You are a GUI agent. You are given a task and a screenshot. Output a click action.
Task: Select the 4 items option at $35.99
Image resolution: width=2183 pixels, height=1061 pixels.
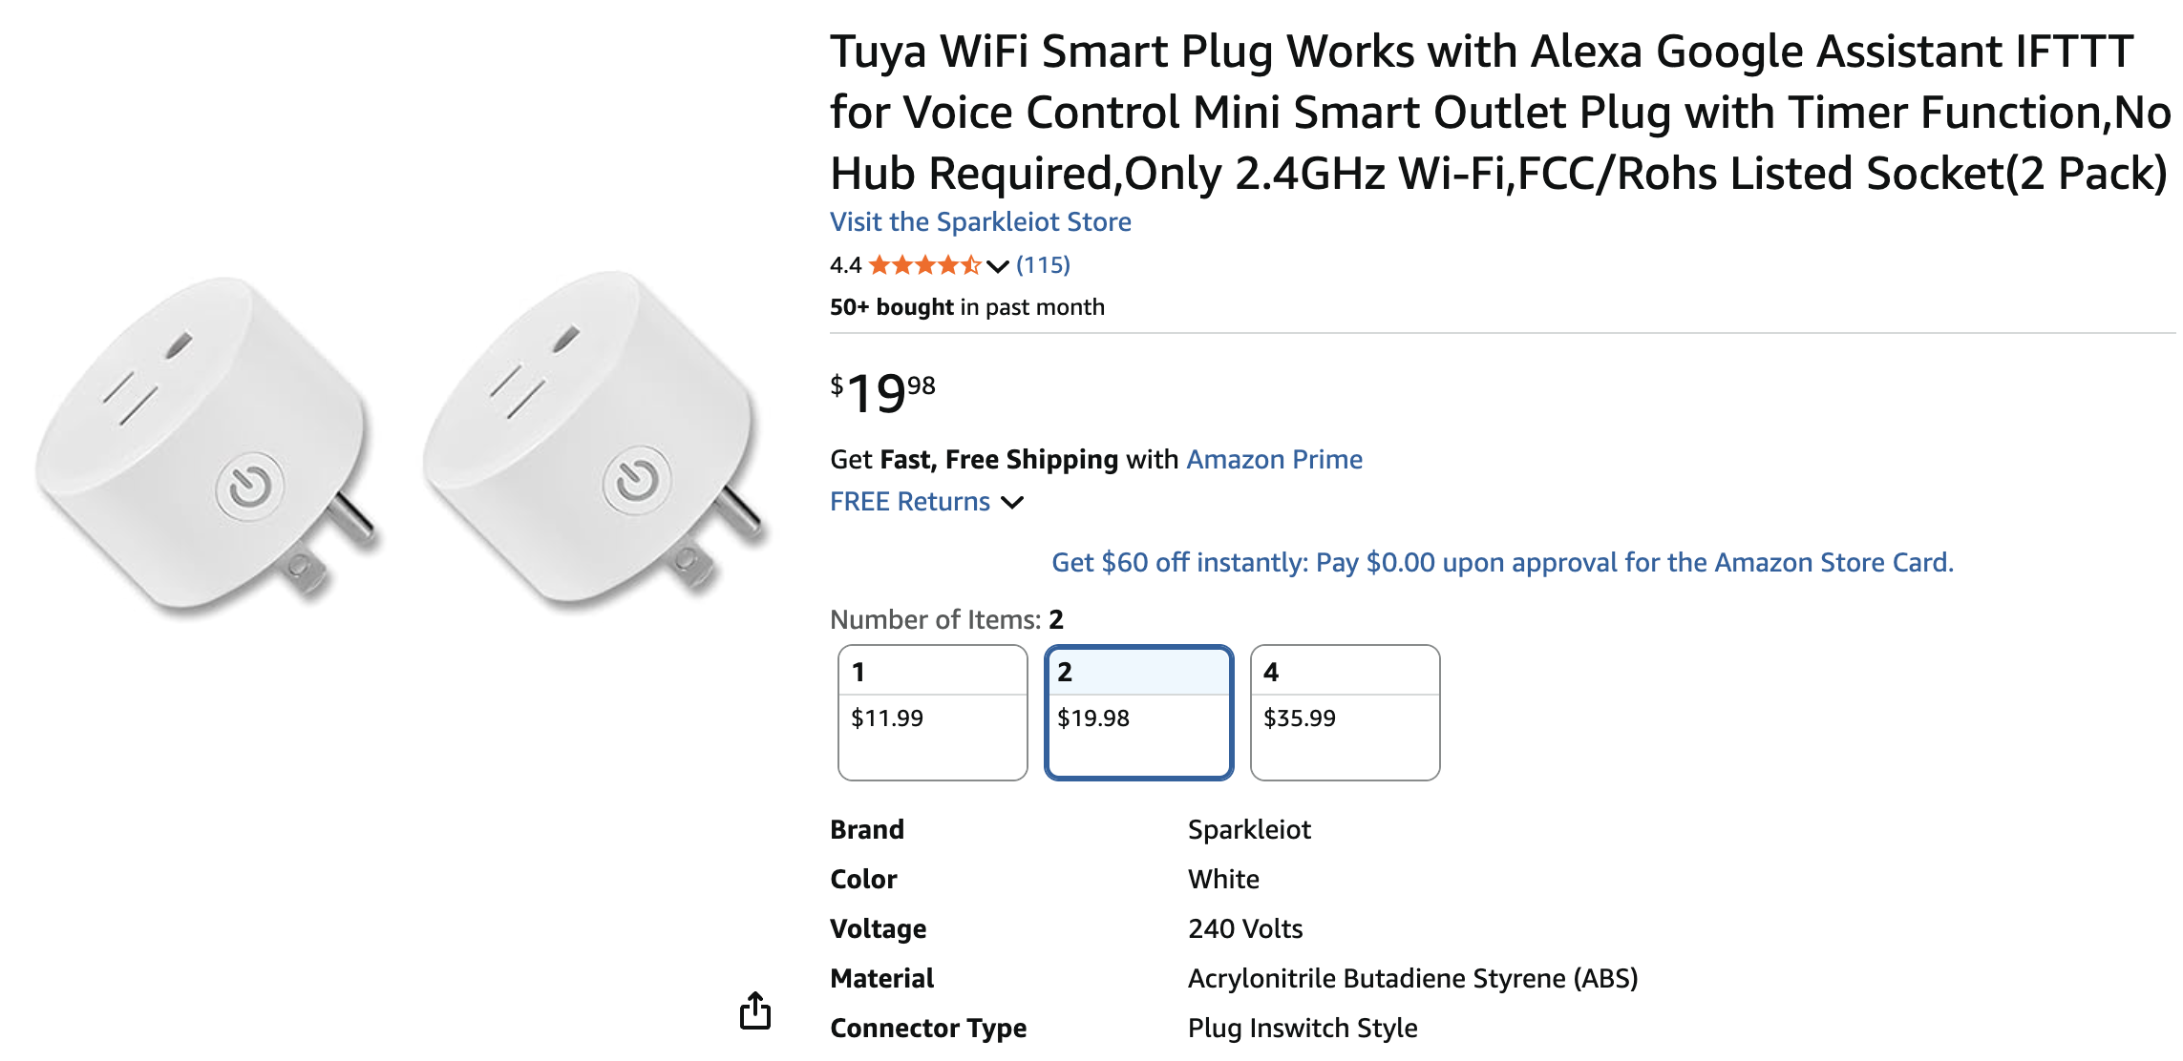click(1345, 712)
